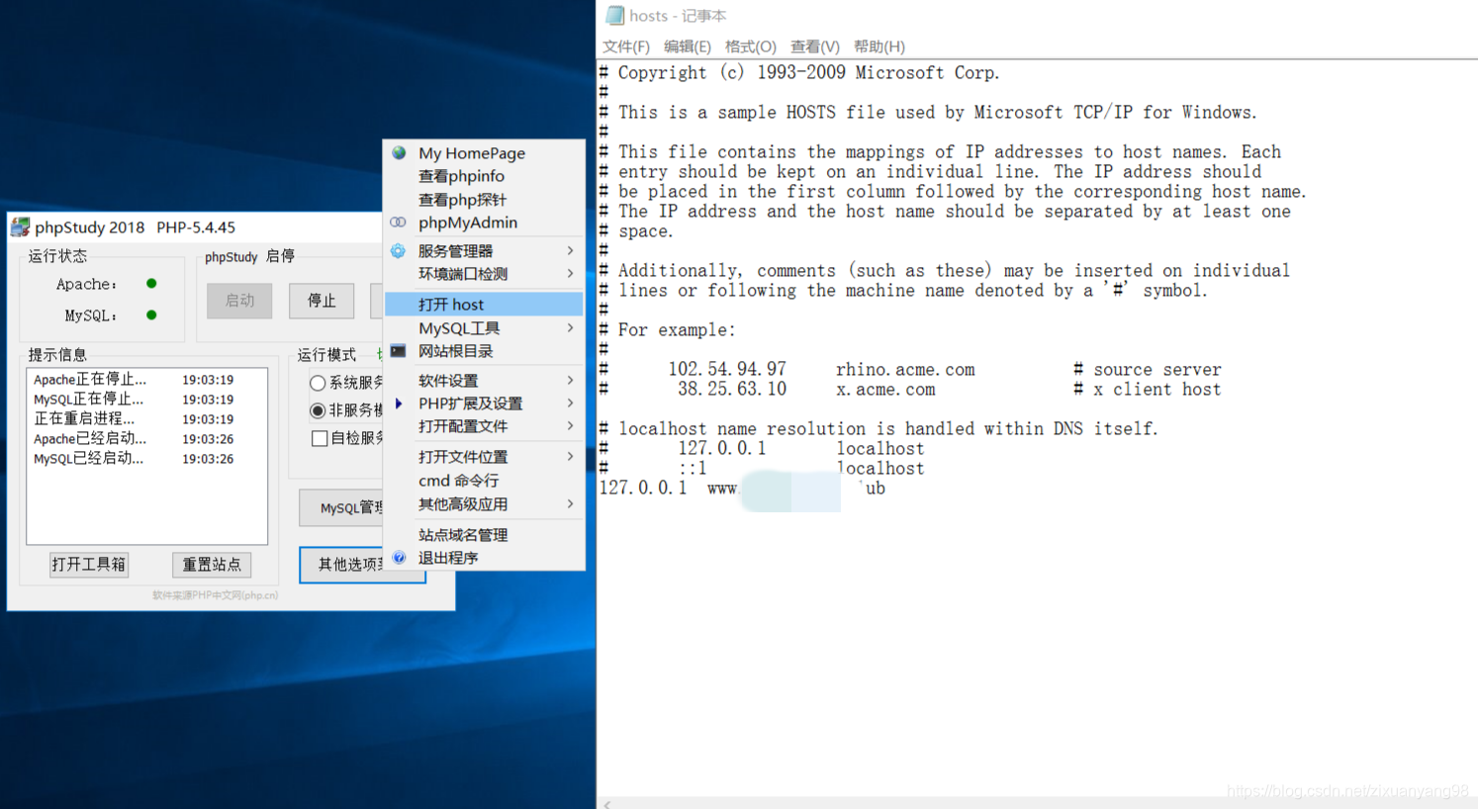The width and height of the screenshot is (1478, 809).
Task: Click the 重置站点 button
Action: coord(211,564)
